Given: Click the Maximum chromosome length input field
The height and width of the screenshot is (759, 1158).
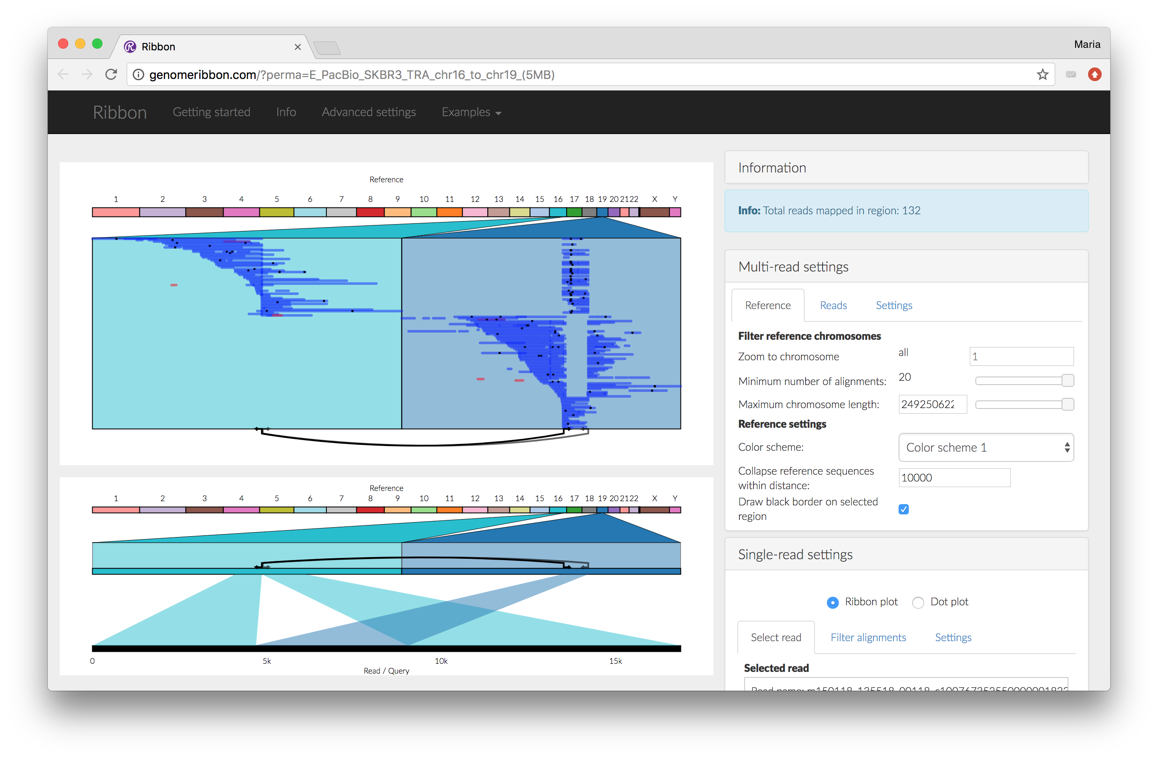Looking at the screenshot, I should tap(933, 404).
